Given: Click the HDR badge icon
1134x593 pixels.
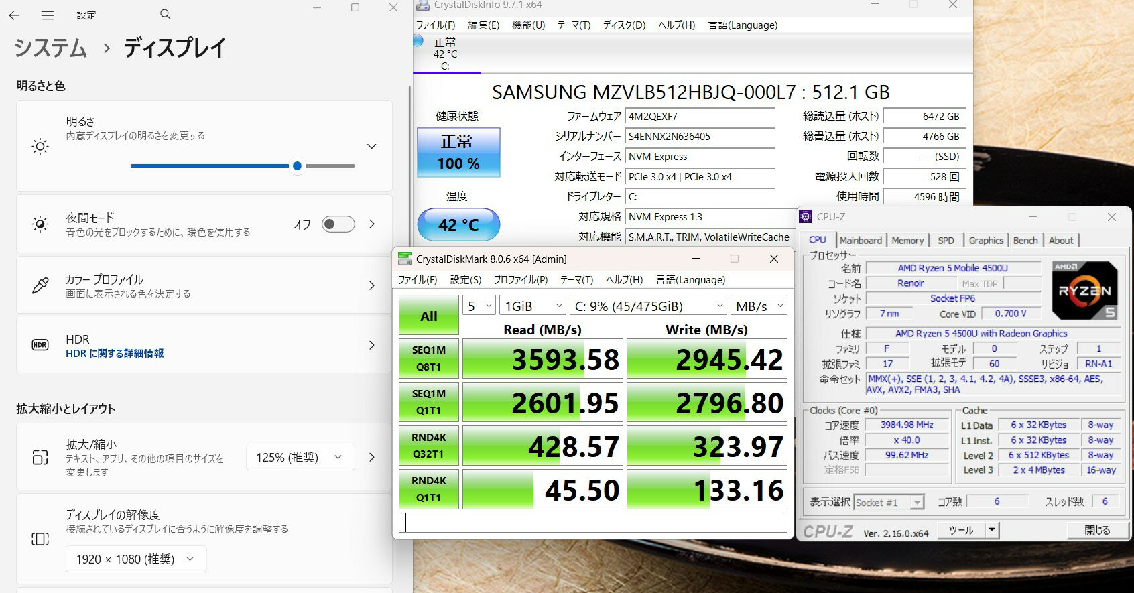Looking at the screenshot, I should click(40, 345).
